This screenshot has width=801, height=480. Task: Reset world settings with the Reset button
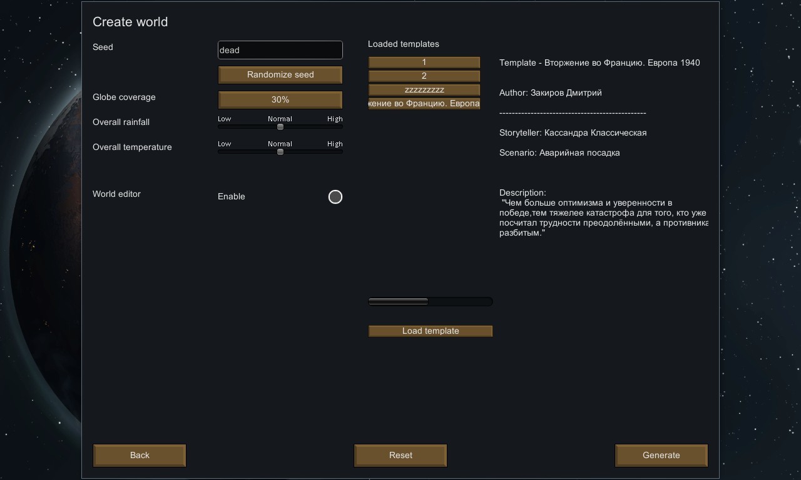tap(400, 456)
